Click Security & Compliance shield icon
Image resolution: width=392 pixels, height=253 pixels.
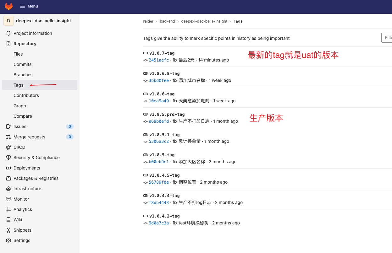pyautogui.click(x=8, y=158)
